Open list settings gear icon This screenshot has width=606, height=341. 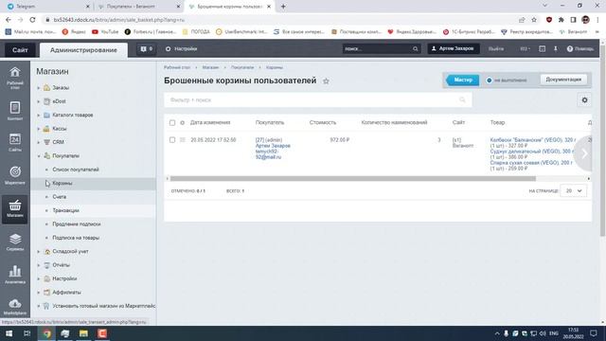(x=584, y=100)
